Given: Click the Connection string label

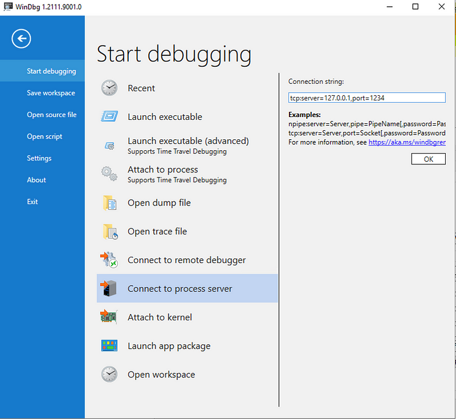Looking at the screenshot, I should pyautogui.click(x=316, y=82).
